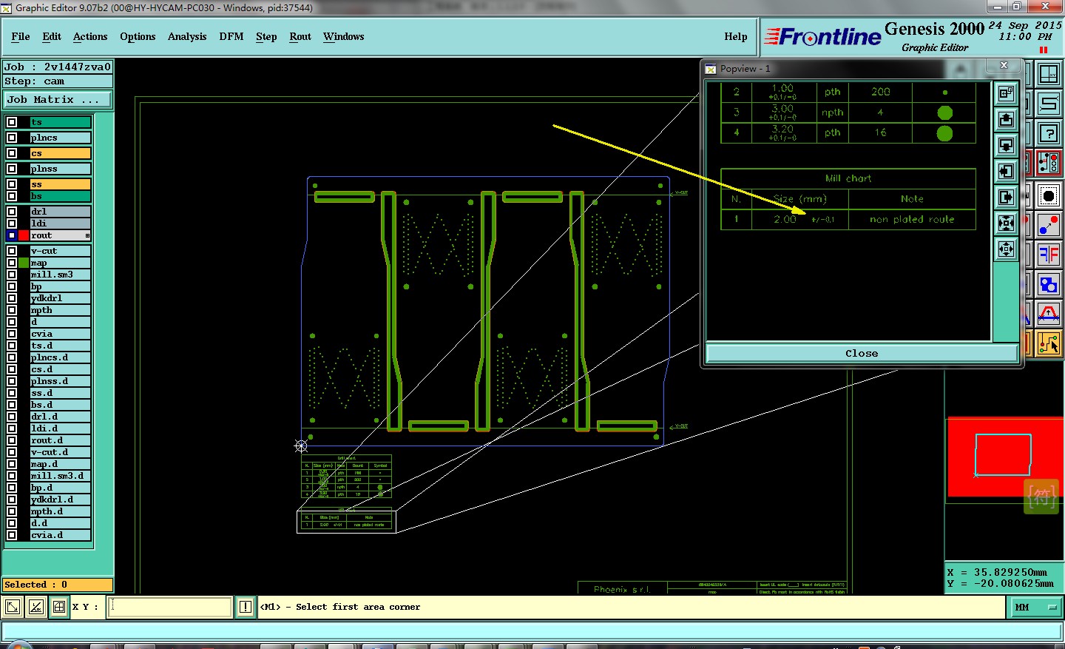Screen dimensions: 1065x649
Task: Open the Windows menu
Action: coord(344,36)
